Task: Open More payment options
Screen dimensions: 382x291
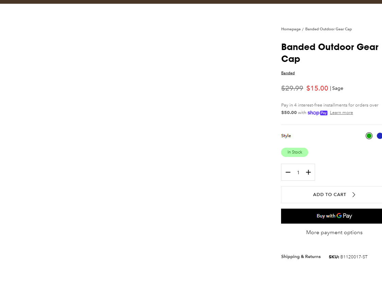Action: [334, 232]
